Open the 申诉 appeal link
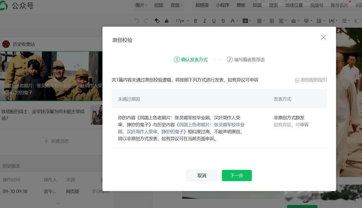Image resolution: width=362 pixels, height=208 pixels. click(x=304, y=125)
